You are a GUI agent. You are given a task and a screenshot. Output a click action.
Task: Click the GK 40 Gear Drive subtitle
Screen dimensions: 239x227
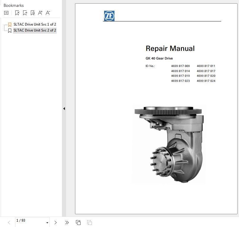159,58
